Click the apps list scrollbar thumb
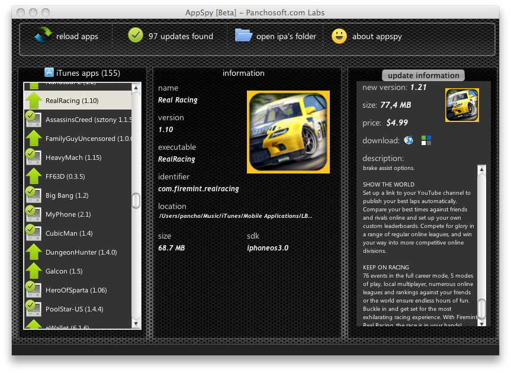This screenshot has height=373, width=511. pyautogui.click(x=136, y=200)
